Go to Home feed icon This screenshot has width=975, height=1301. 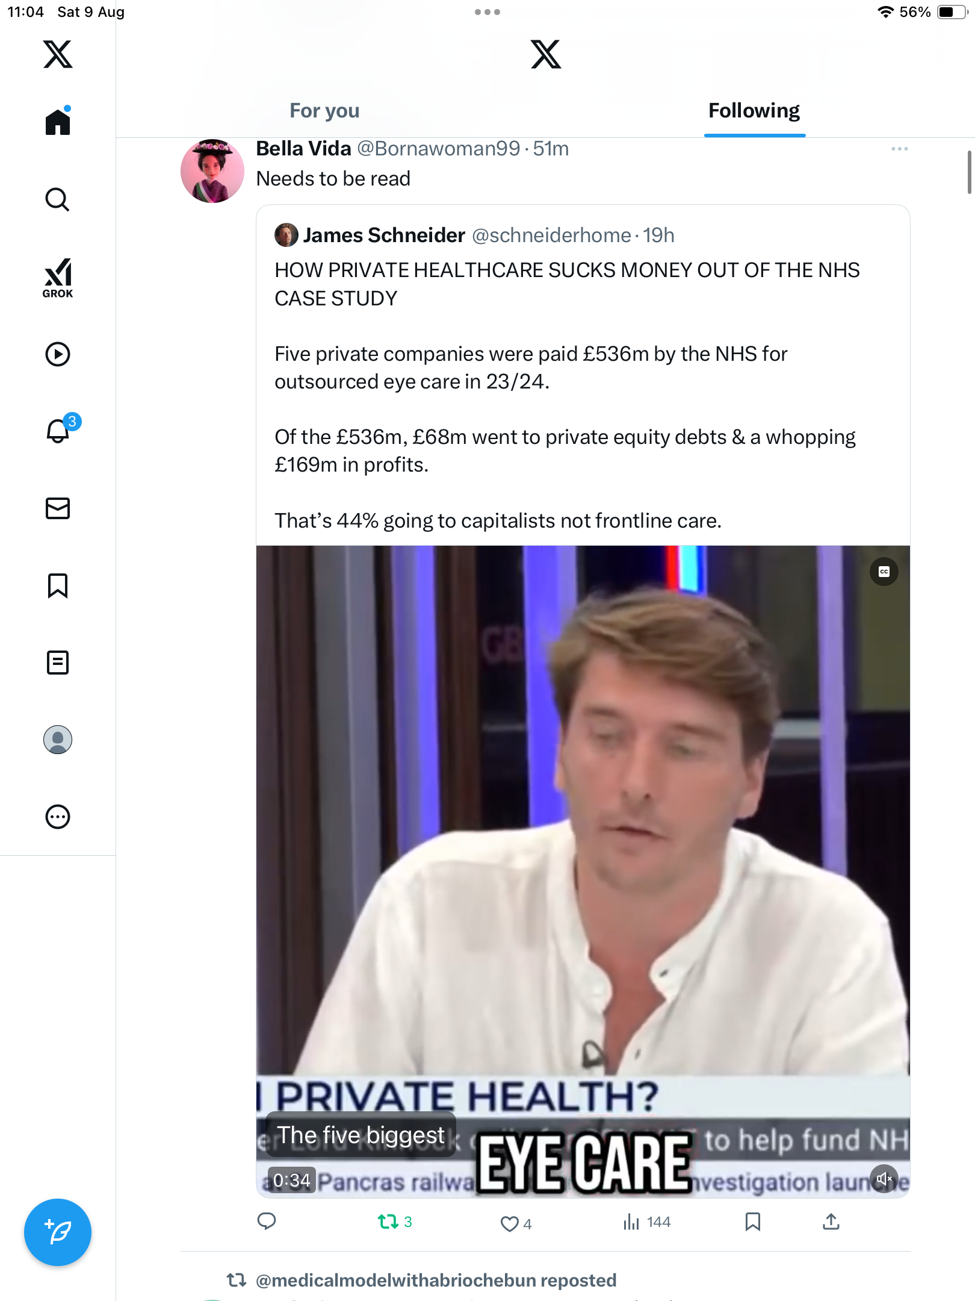tap(58, 122)
